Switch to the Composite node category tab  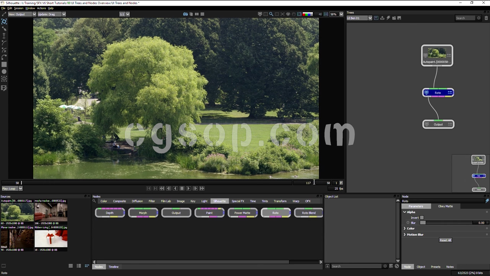(x=119, y=201)
